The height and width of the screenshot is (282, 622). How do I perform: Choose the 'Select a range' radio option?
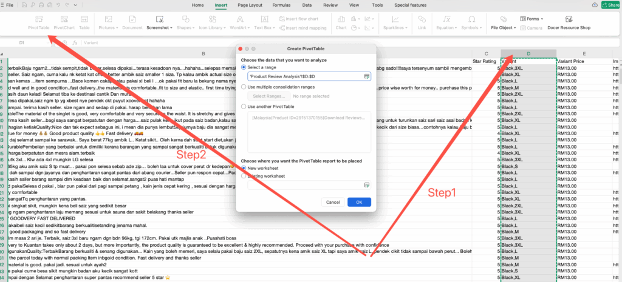tap(244, 68)
